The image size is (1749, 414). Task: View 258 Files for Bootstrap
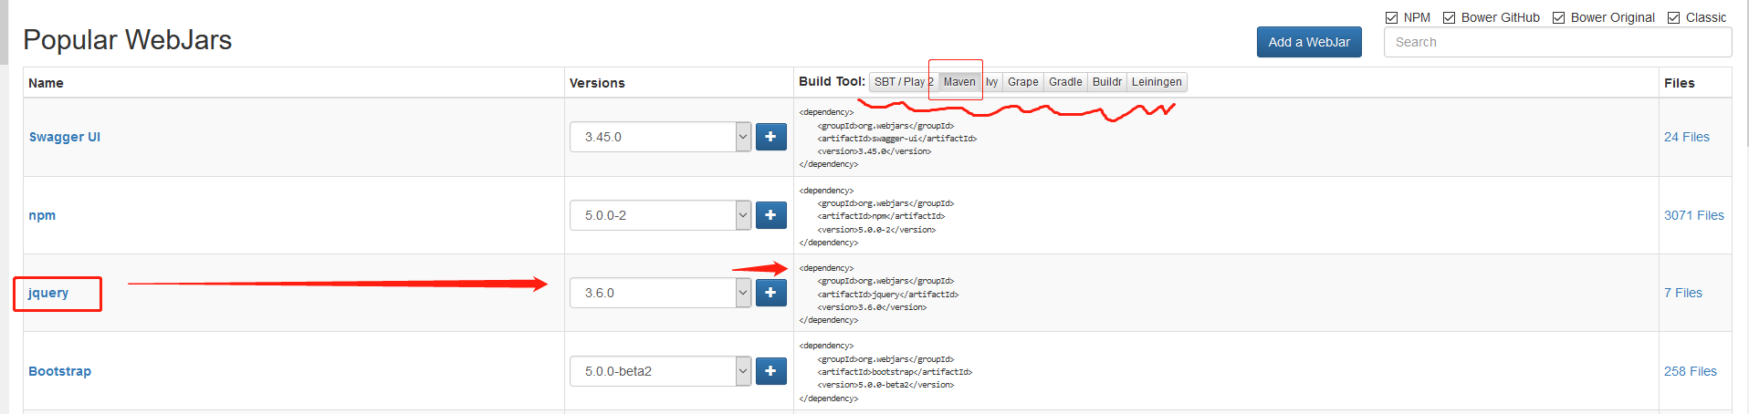click(1691, 371)
